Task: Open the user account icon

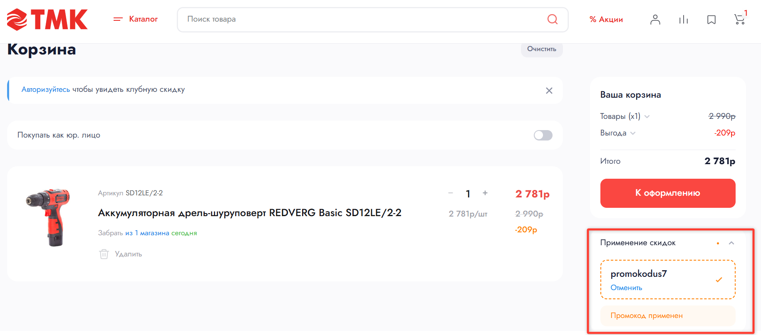Action: click(x=655, y=20)
